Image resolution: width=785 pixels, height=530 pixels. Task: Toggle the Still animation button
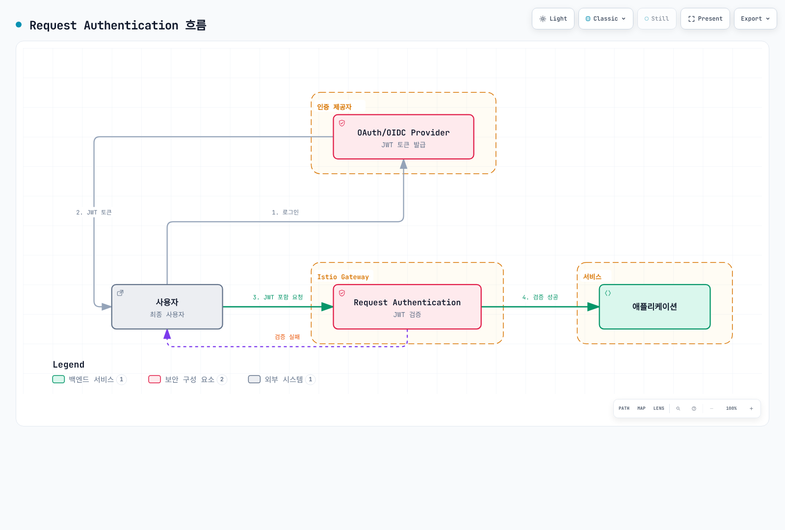657,19
